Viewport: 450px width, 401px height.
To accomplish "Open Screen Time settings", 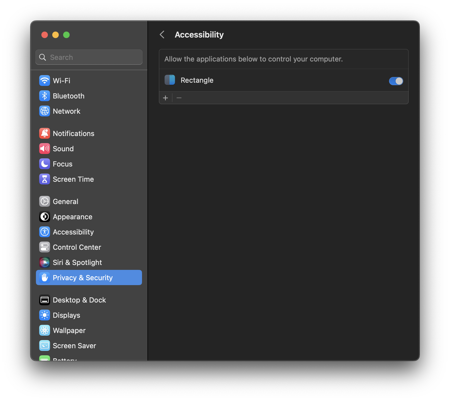I will point(73,179).
